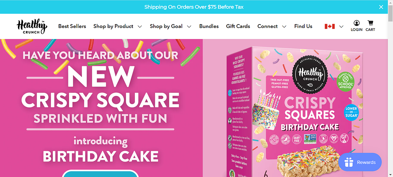Click the Find Us link
Screen dimensions: 393x177
pyautogui.click(x=303, y=26)
